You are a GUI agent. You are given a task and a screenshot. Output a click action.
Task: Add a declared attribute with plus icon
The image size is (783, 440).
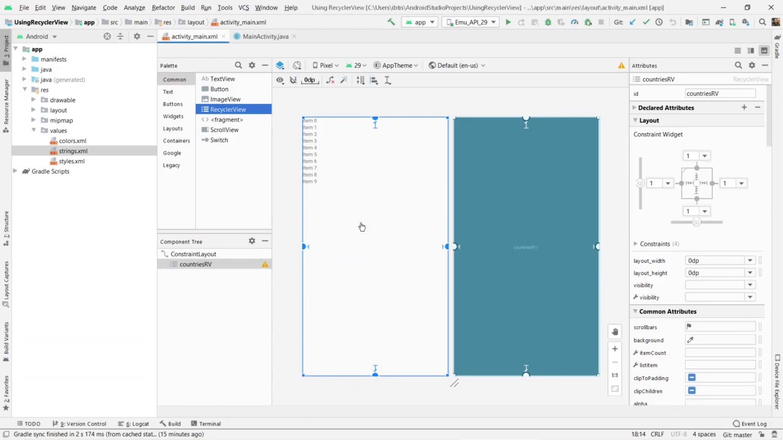pyautogui.click(x=744, y=108)
